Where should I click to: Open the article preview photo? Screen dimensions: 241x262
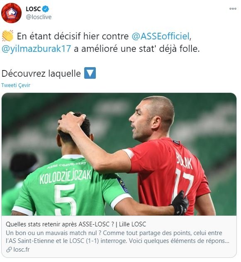click(119, 154)
